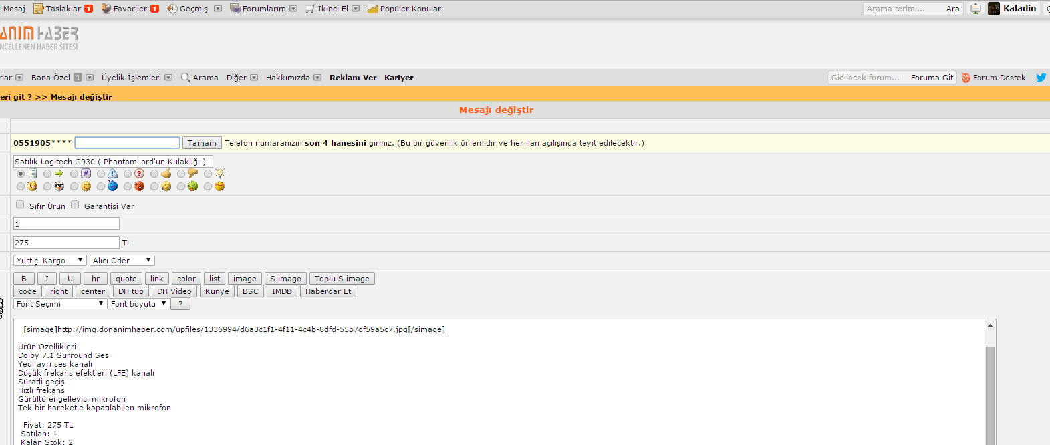Open the notifications monitor icon
Image resolution: width=1050 pixels, height=445 pixels.
976,9
